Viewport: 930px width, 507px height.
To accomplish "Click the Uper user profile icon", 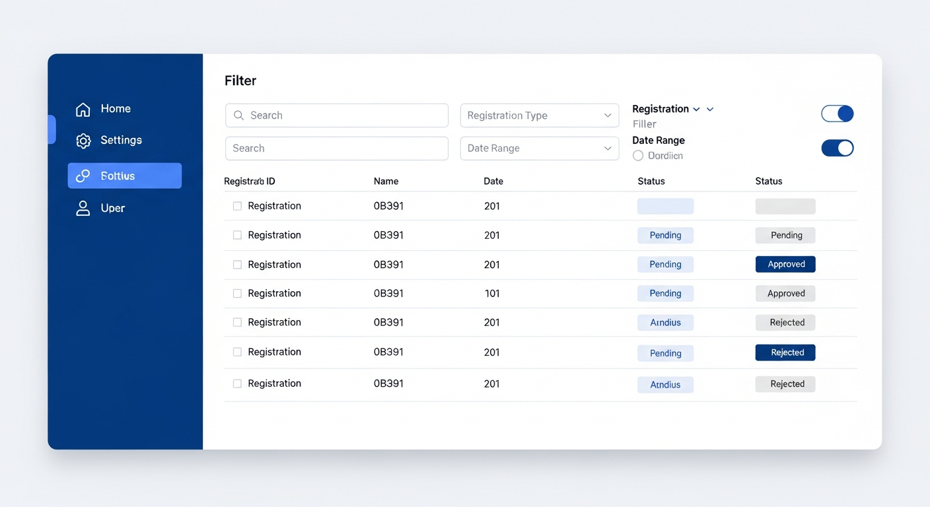I will tap(83, 209).
